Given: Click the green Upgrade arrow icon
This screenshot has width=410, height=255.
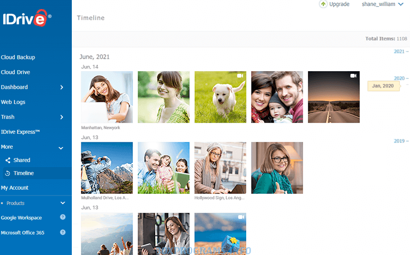Looking at the screenshot, I should (x=323, y=4).
